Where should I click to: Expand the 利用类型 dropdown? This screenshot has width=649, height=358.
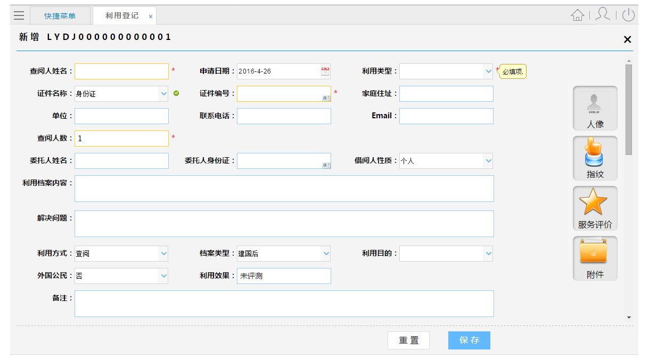pyautogui.click(x=488, y=71)
